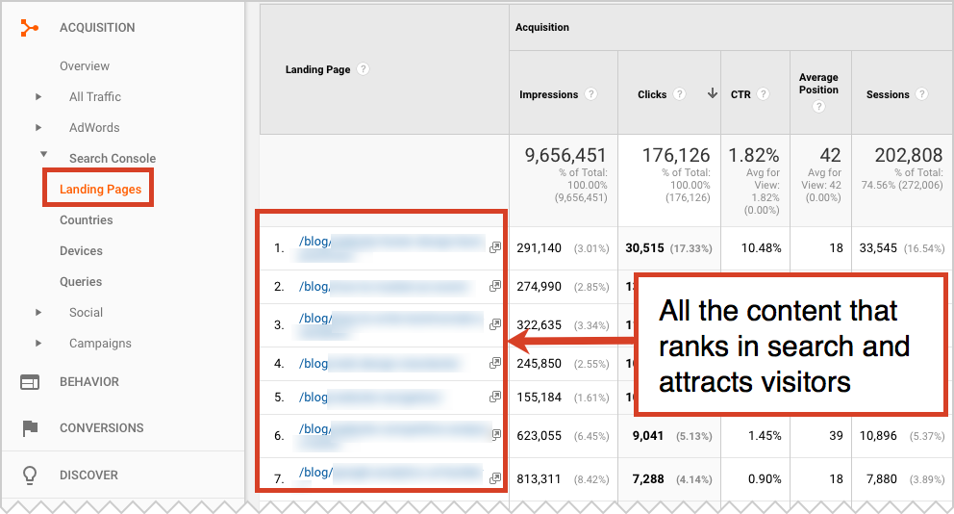The height and width of the screenshot is (514, 954).
Task: Click help icon next to Landing Page header
Action: 363,69
